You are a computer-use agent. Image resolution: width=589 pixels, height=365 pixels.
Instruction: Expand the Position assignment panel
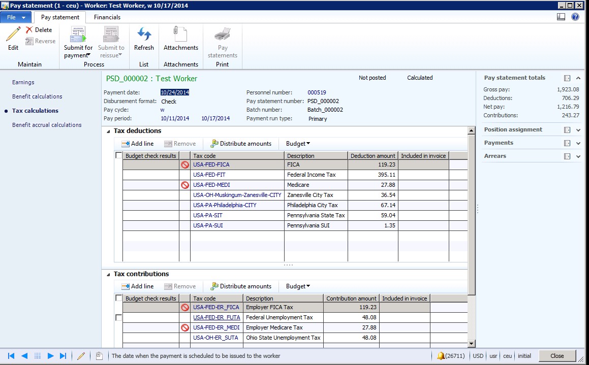[x=578, y=130]
